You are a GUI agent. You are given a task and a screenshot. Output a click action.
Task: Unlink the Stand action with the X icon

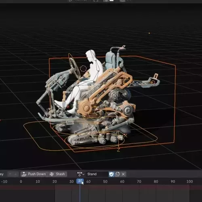123,174
